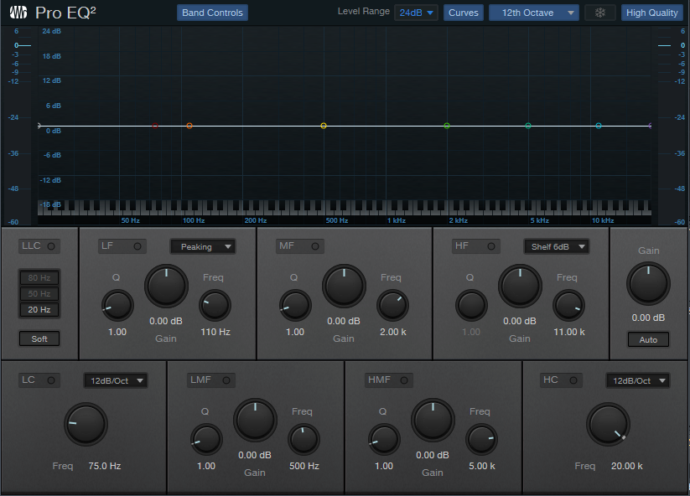This screenshot has width=690, height=496.
Task: Click the LMF Freq knob
Action: [x=304, y=439]
